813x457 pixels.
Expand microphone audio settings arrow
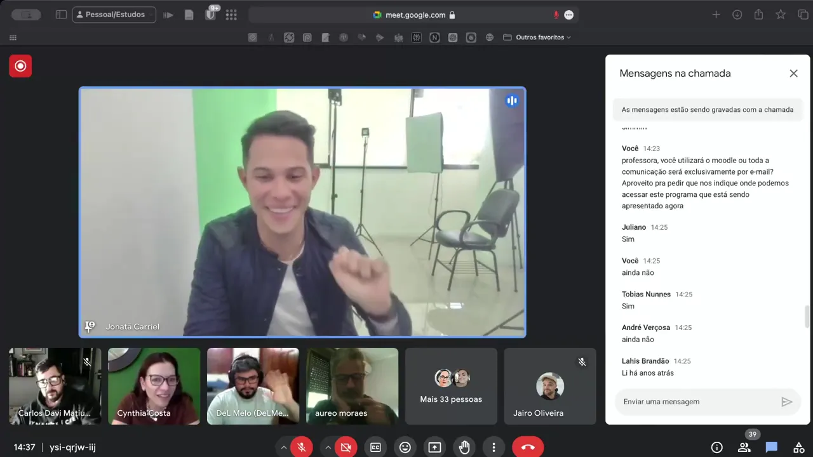[283, 447]
